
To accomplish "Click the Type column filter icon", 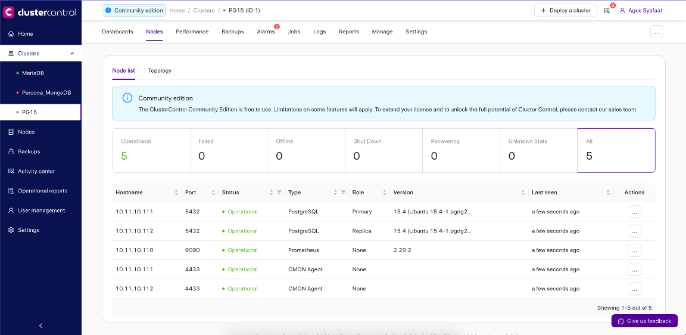I will (343, 193).
